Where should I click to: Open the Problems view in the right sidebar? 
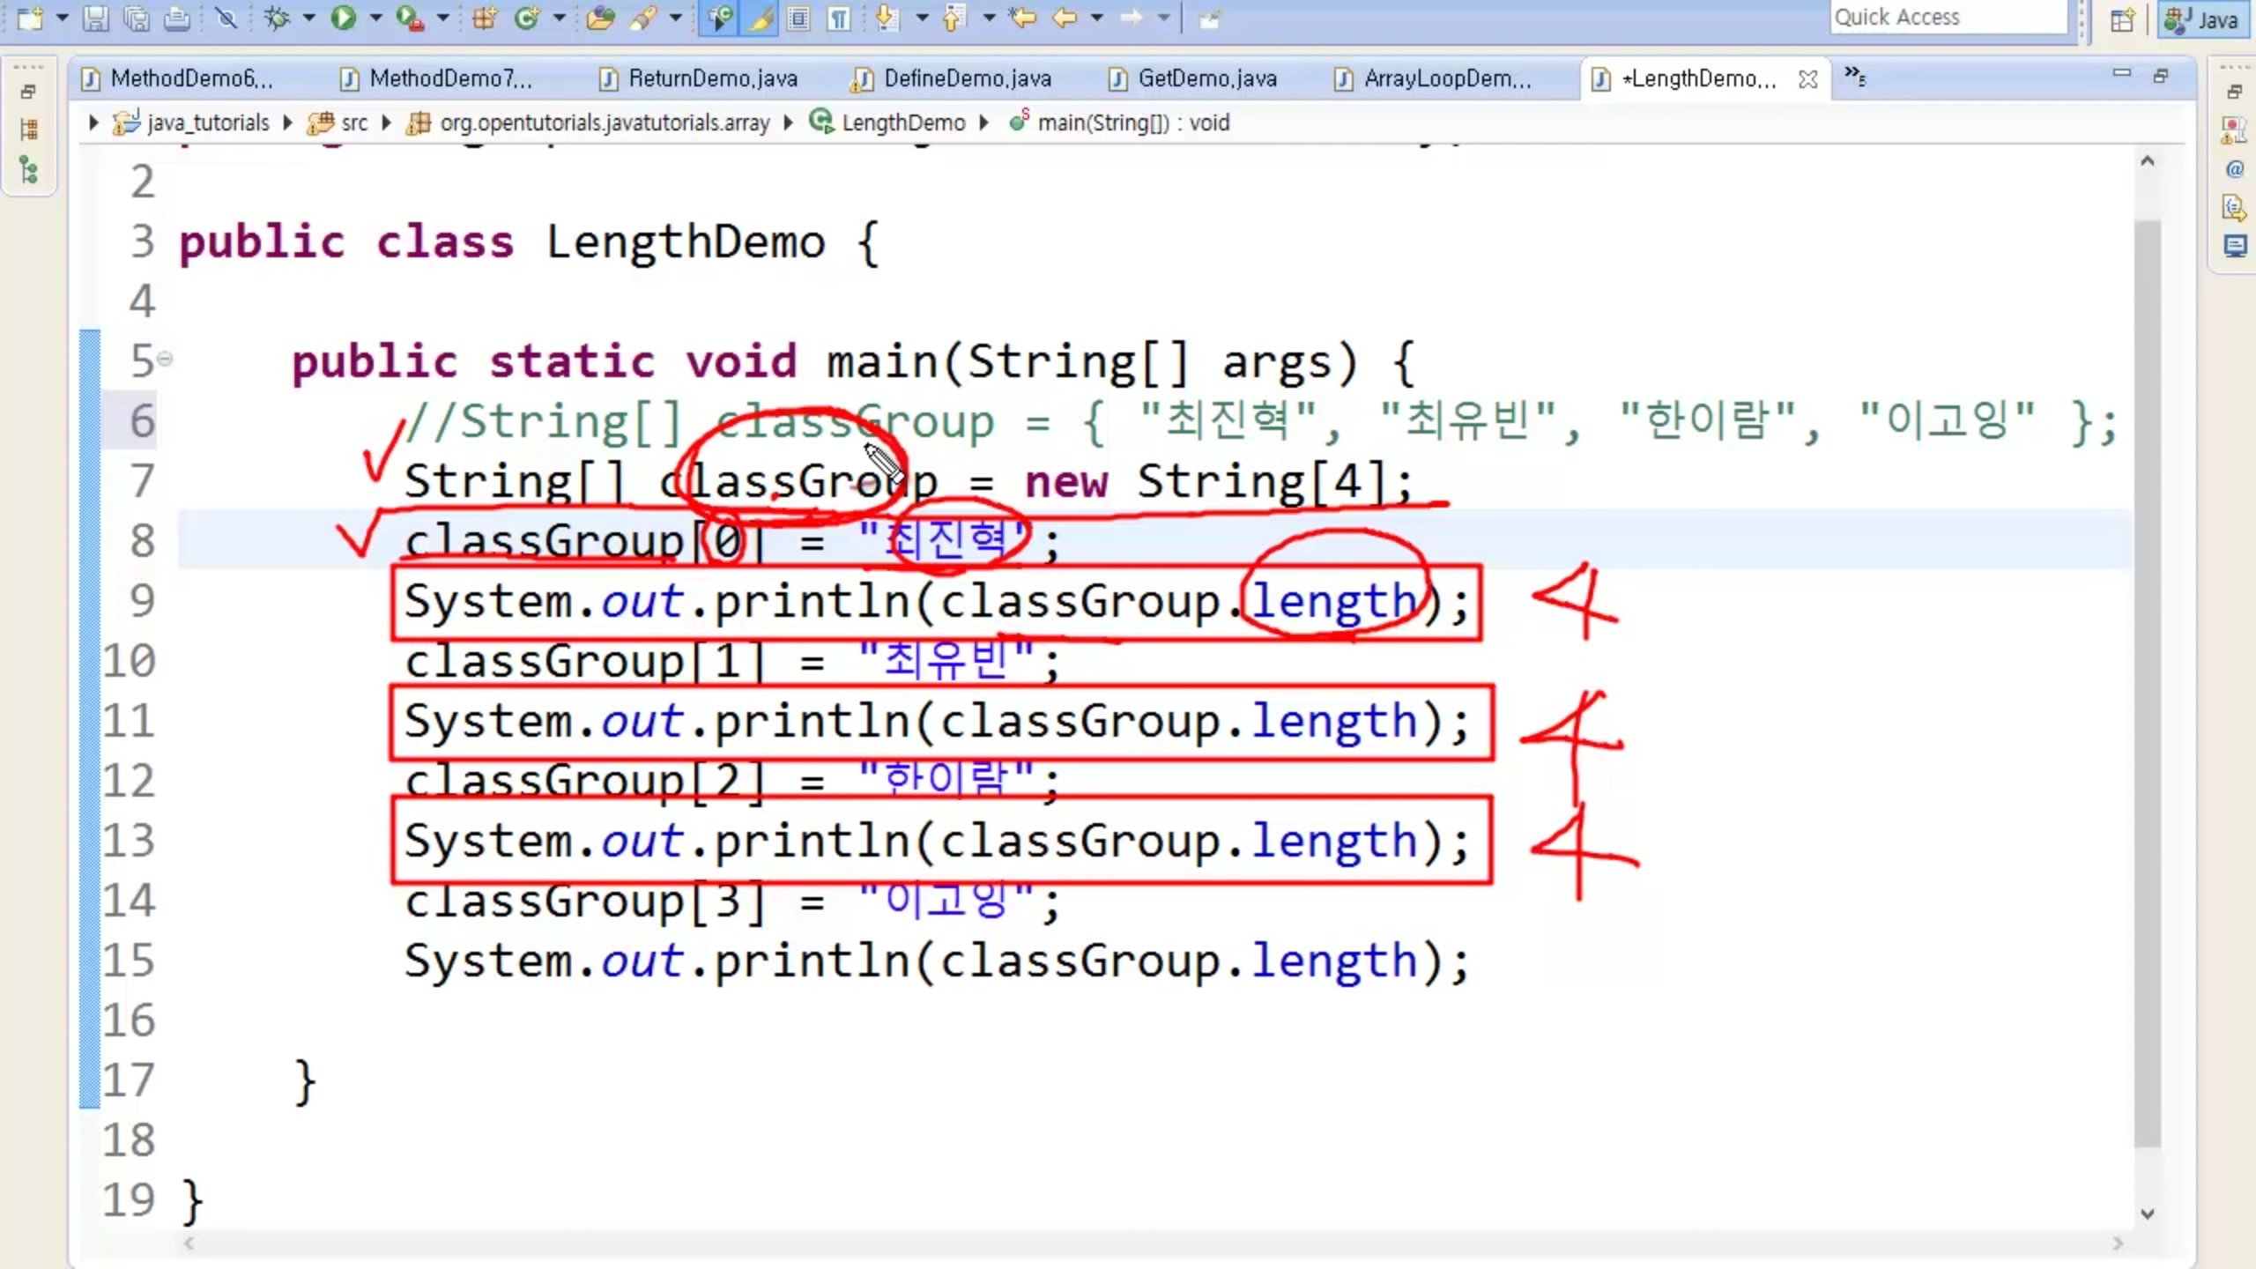[x=2234, y=130]
